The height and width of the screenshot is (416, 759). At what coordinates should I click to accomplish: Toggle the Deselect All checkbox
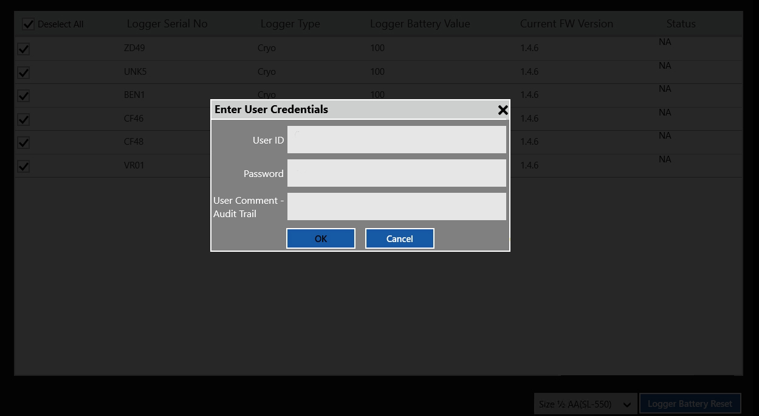[x=28, y=24]
